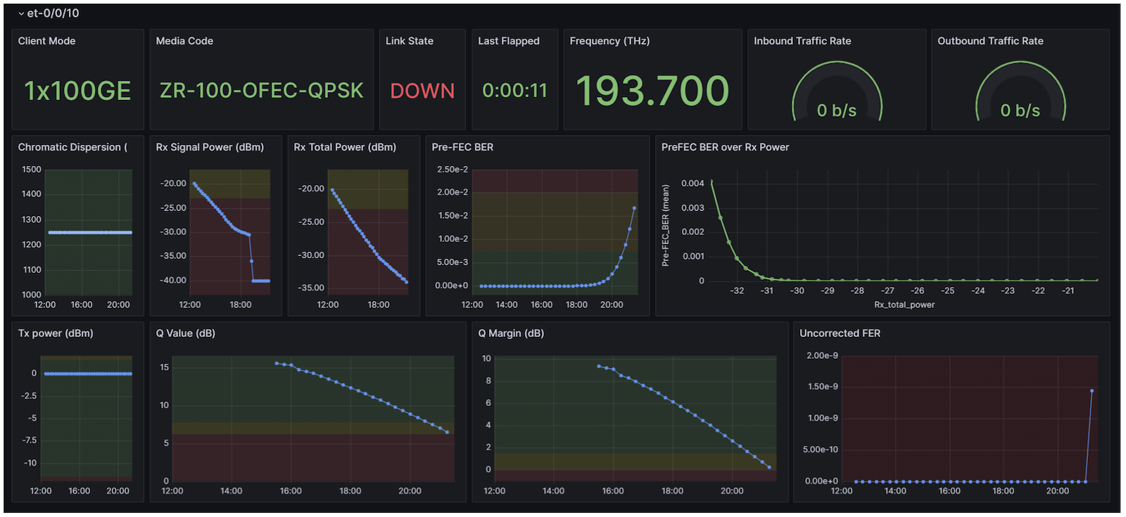Open the Client Mode panel title
1126x517 pixels.
click(46, 41)
